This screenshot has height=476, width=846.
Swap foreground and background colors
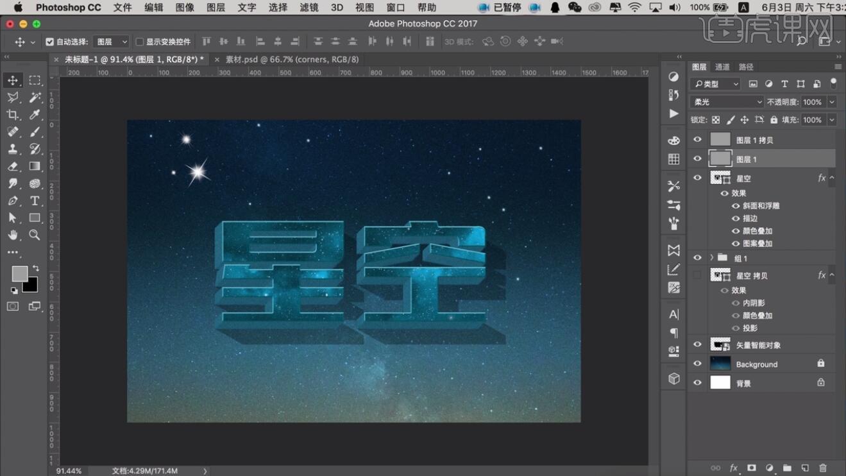tap(36, 268)
